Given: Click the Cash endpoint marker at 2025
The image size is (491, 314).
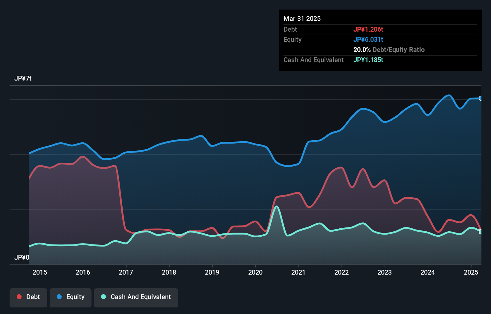Looking at the screenshot, I should [481, 232].
